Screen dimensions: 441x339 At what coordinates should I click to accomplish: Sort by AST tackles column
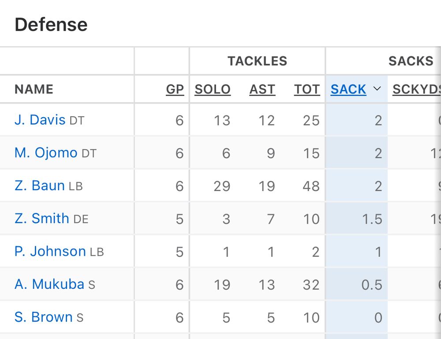tap(262, 89)
